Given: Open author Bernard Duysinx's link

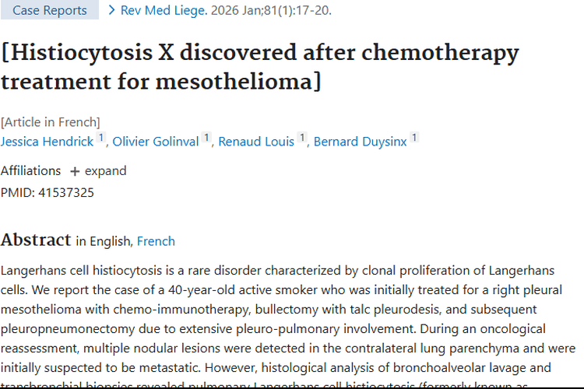Looking at the screenshot, I should (360, 142).
